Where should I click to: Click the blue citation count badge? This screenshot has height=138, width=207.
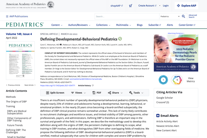tap(163, 80)
